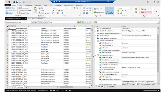Screen dimensions: 165x92
Task: Collapse the Biological information group
Action: pos(96,41)
